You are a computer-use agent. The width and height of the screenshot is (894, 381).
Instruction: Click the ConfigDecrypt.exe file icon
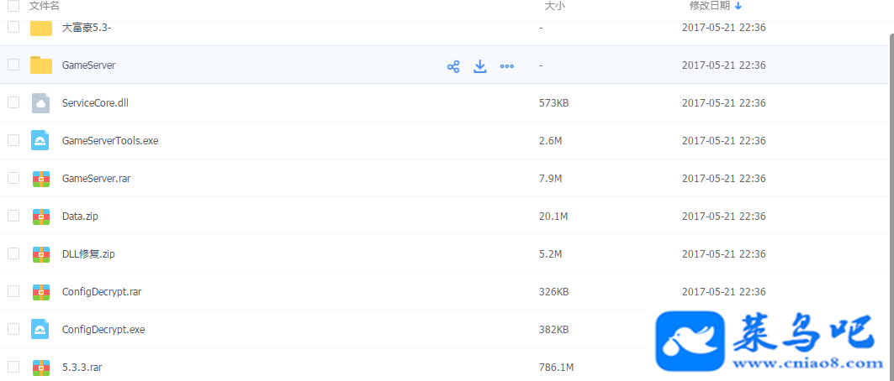coord(41,329)
